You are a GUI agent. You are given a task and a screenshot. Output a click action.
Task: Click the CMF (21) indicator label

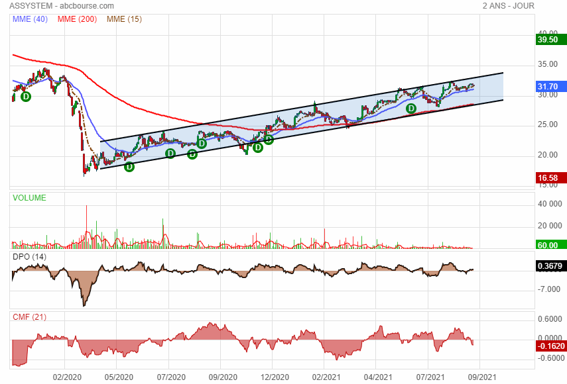(x=29, y=317)
